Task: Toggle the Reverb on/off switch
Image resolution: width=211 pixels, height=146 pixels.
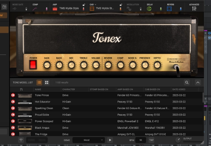Action: tap(181, 9)
